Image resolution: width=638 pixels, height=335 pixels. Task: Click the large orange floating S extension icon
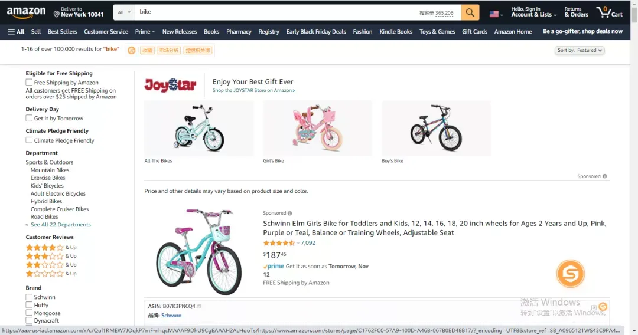pyautogui.click(x=571, y=274)
